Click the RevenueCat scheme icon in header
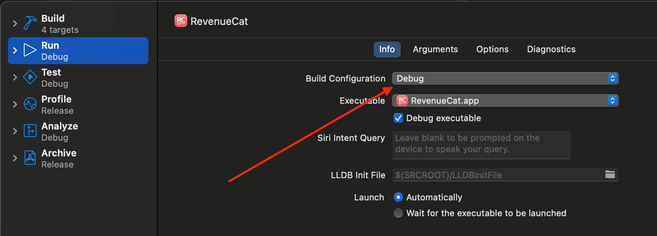 pyautogui.click(x=181, y=21)
